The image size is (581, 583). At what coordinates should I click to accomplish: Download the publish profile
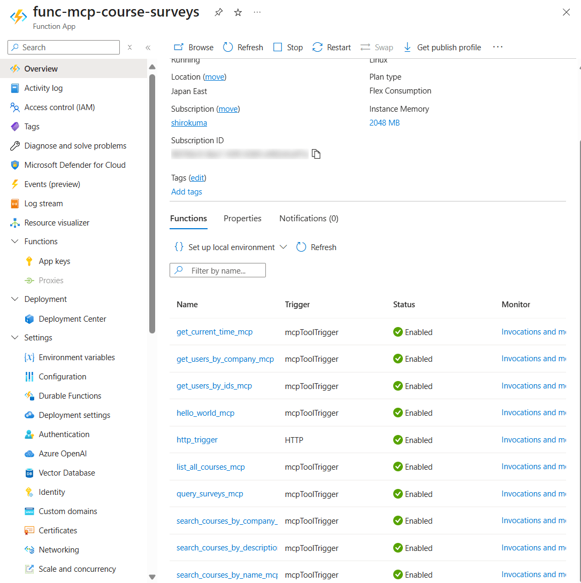(442, 47)
